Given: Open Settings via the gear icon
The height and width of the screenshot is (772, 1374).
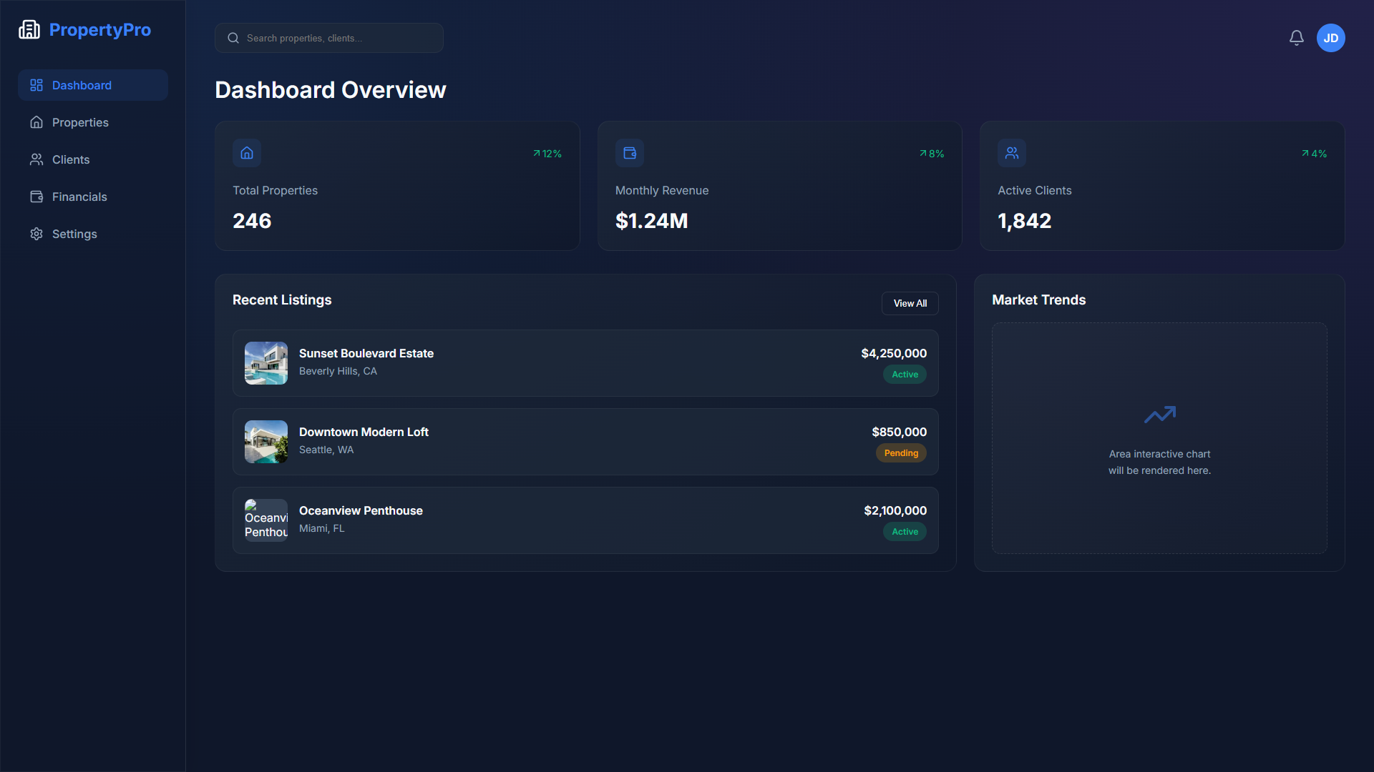Looking at the screenshot, I should (x=36, y=234).
